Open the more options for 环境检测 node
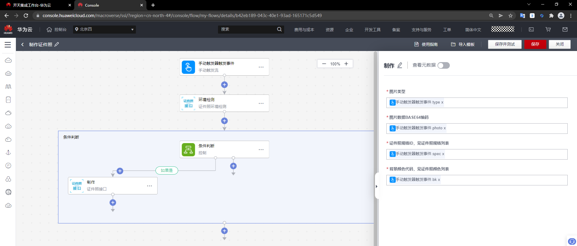The height and width of the screenshot is (246, 577). coord(261,103)
